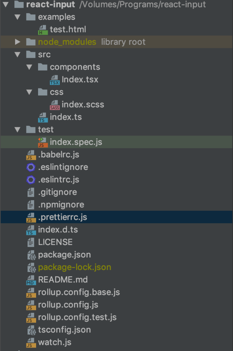This screenshot has width=233, height=351.
Task: Open the LICENSE file
Action: tap(55, 242)
